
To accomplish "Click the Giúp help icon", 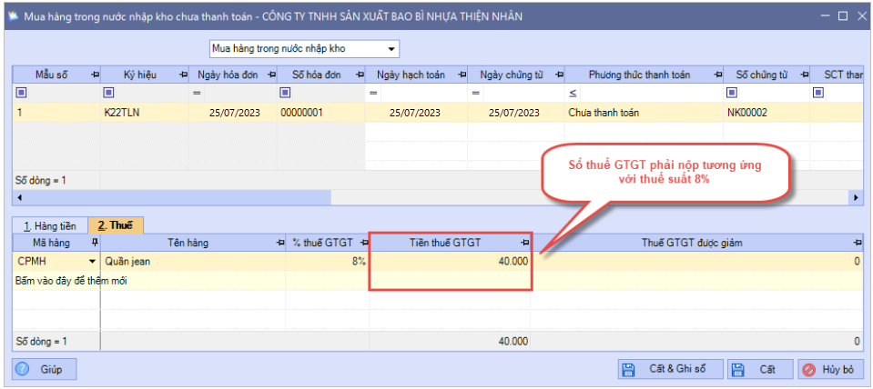I will (25, 370).
